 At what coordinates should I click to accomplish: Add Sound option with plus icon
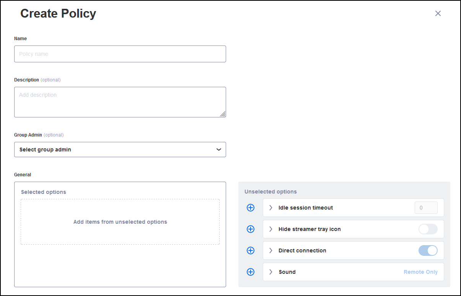(251, 272)
